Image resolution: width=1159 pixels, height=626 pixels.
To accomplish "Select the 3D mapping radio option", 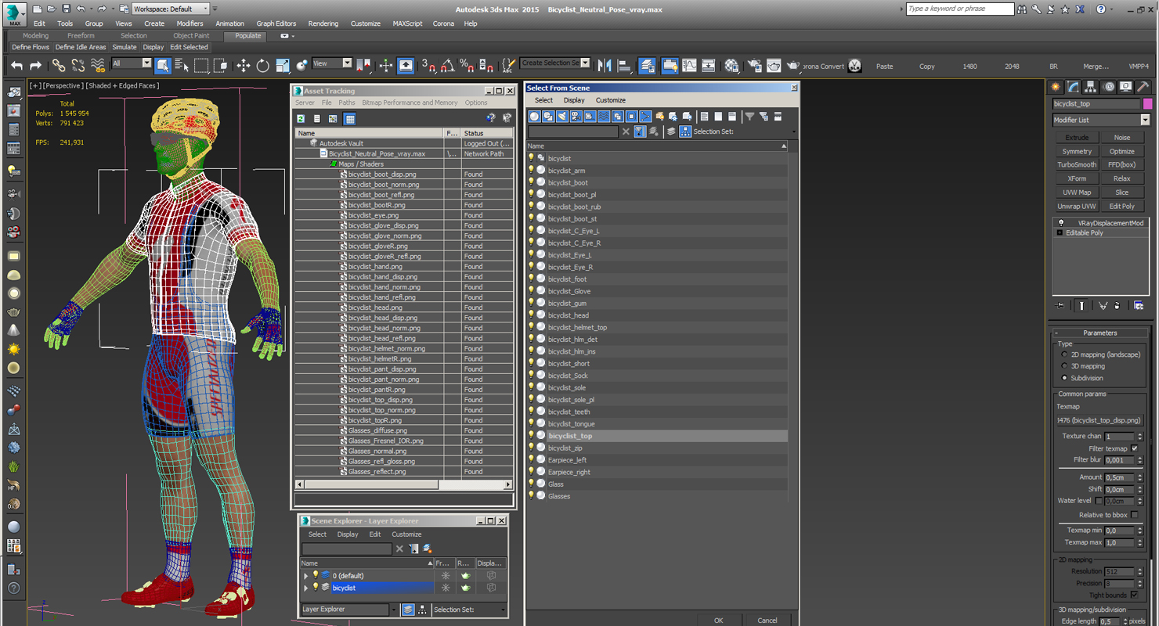I will tap(1063, 366).
